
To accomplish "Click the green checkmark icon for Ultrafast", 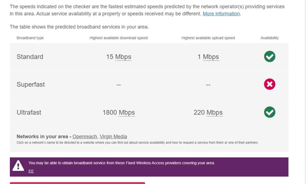I will pyautogui.click(x=270, y=112).
